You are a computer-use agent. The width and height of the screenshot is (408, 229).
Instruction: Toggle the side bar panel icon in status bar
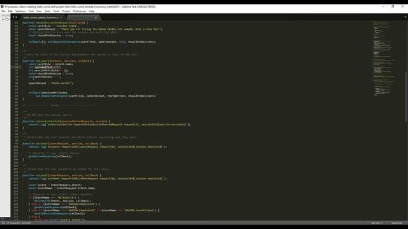(x=3, y=223)
